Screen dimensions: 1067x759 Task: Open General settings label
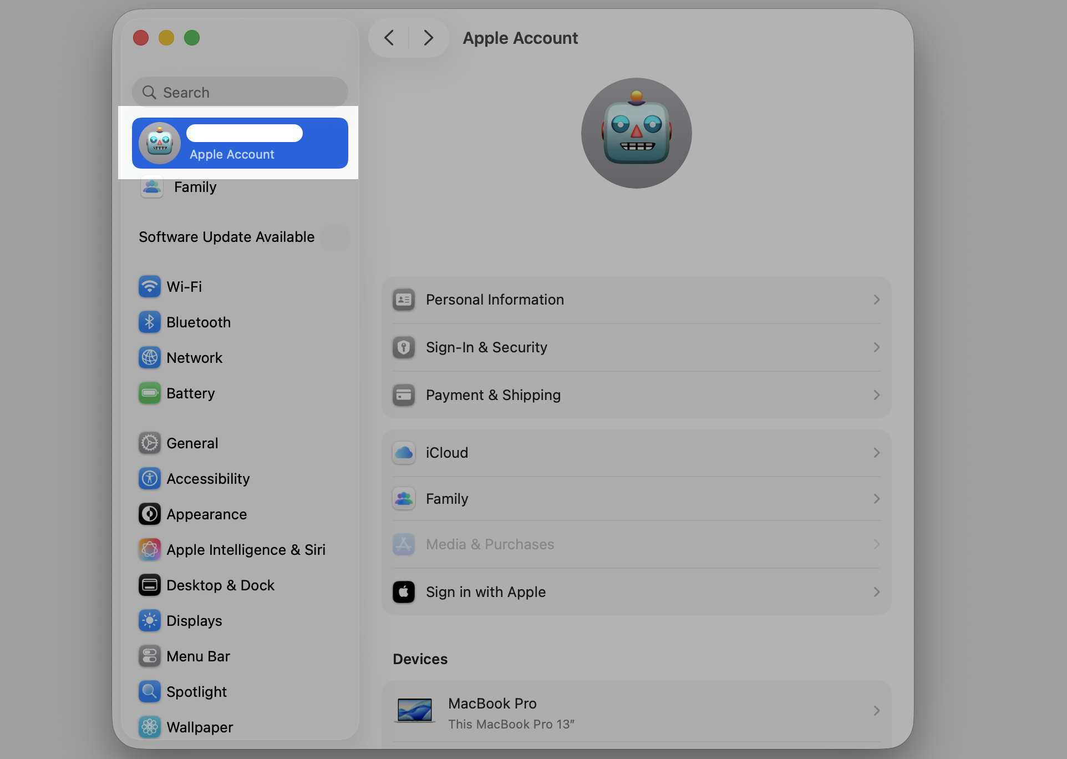pos(192,443)
